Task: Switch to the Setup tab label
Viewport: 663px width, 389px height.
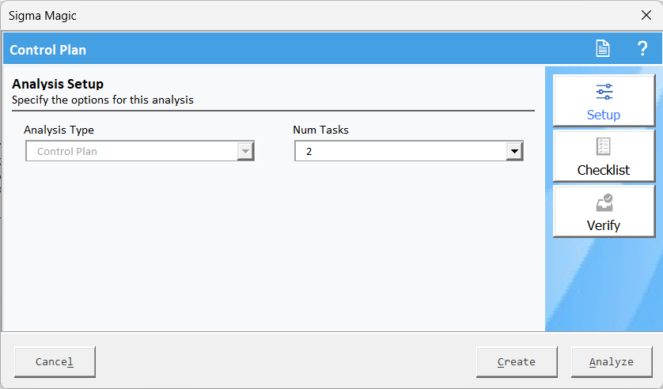Action: [x=604, y=115]
